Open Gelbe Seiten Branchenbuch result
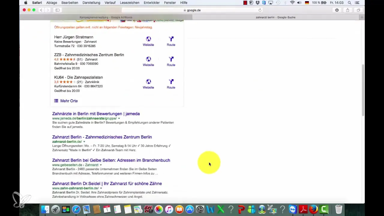Image resolution: width=384 pixels, height=216 pixels. pos(111,160)
